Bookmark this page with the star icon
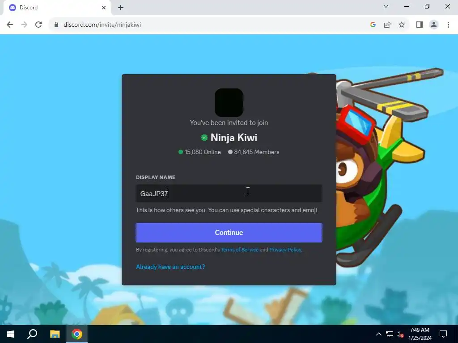Screen dimensions: 458x343 point(402,25)
